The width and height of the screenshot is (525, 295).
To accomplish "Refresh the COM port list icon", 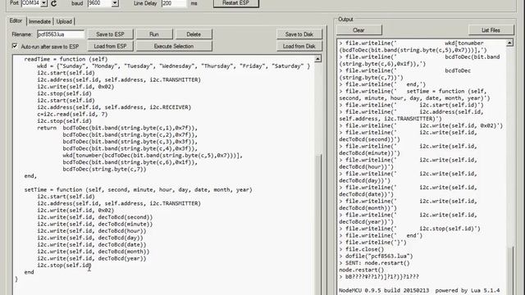I will tap(53, 3).
